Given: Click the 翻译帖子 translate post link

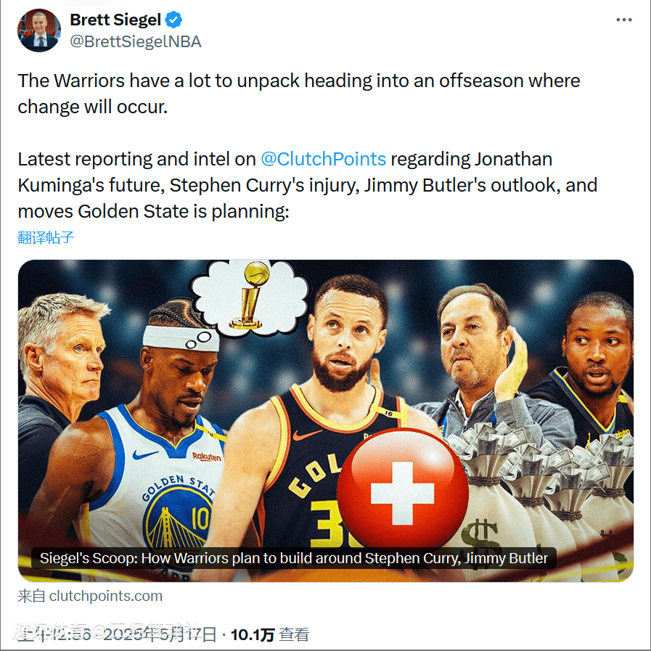Looking at the screenshot, I should pyautogui.click(x=46, y=237).
